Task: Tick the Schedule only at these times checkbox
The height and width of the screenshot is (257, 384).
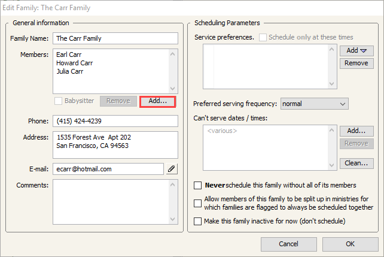Action: (x=263, y=38)
